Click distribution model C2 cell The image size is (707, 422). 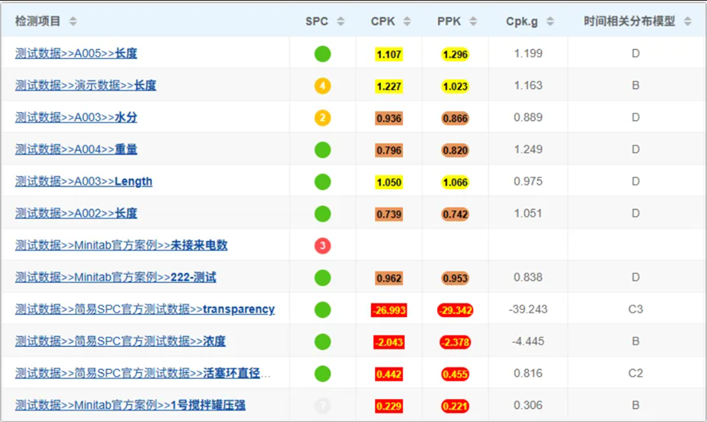635,374
